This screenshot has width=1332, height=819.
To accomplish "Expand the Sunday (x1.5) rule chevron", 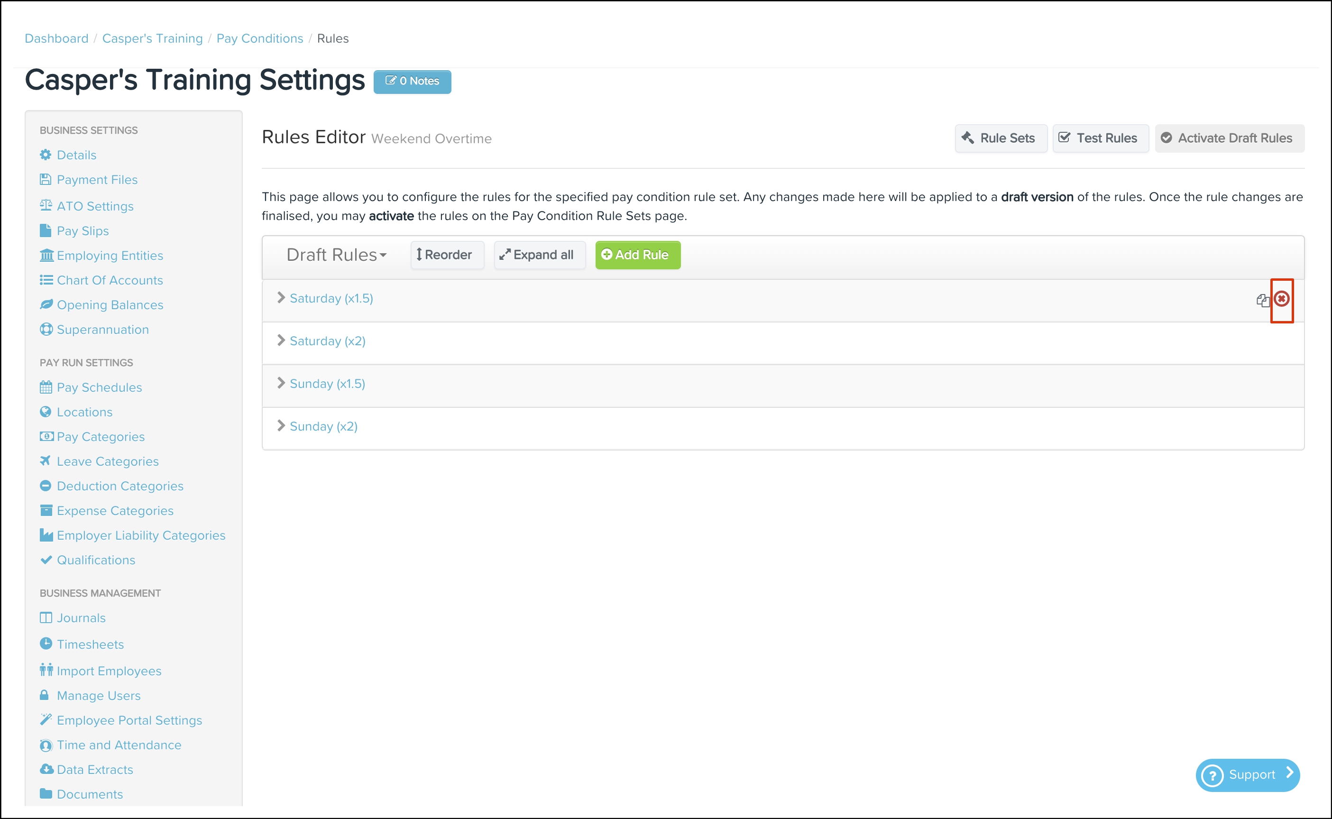I will tap(281, 383).
